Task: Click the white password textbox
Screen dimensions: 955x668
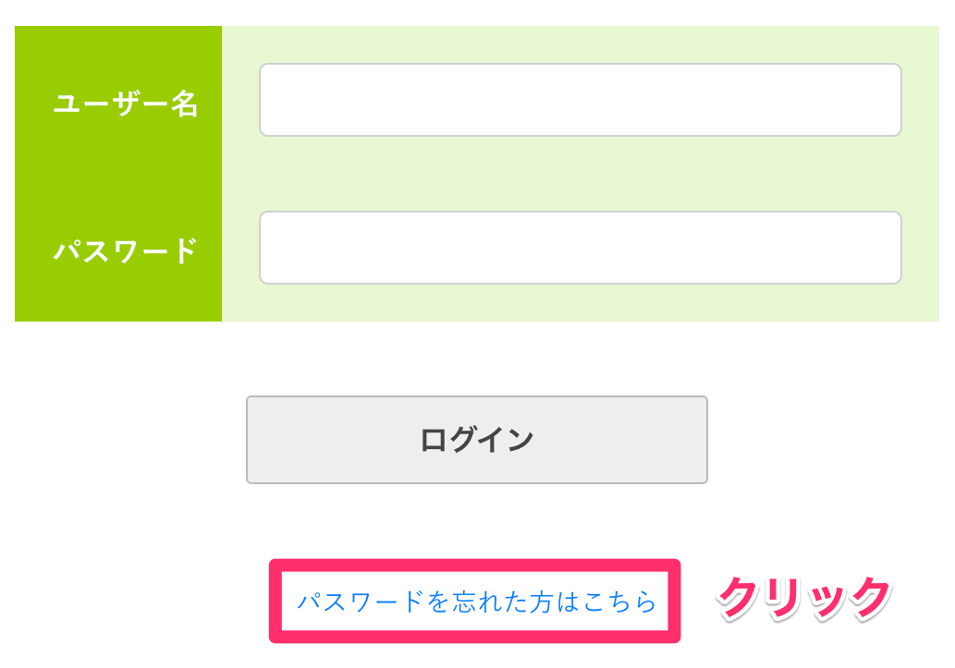Action: [x=580, y=248]
